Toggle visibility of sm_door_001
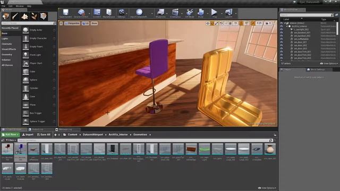 pyautogui.click(x=282, y=42)
